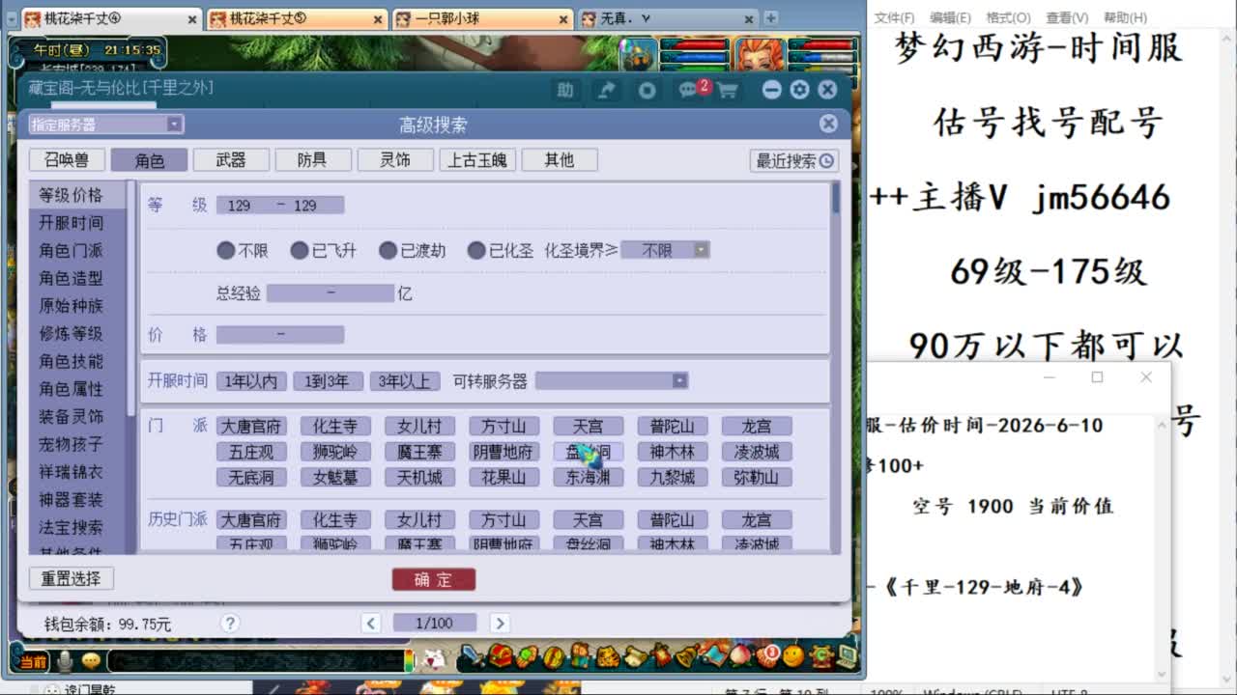Switch to the 其他 search tab

[560, 160]
